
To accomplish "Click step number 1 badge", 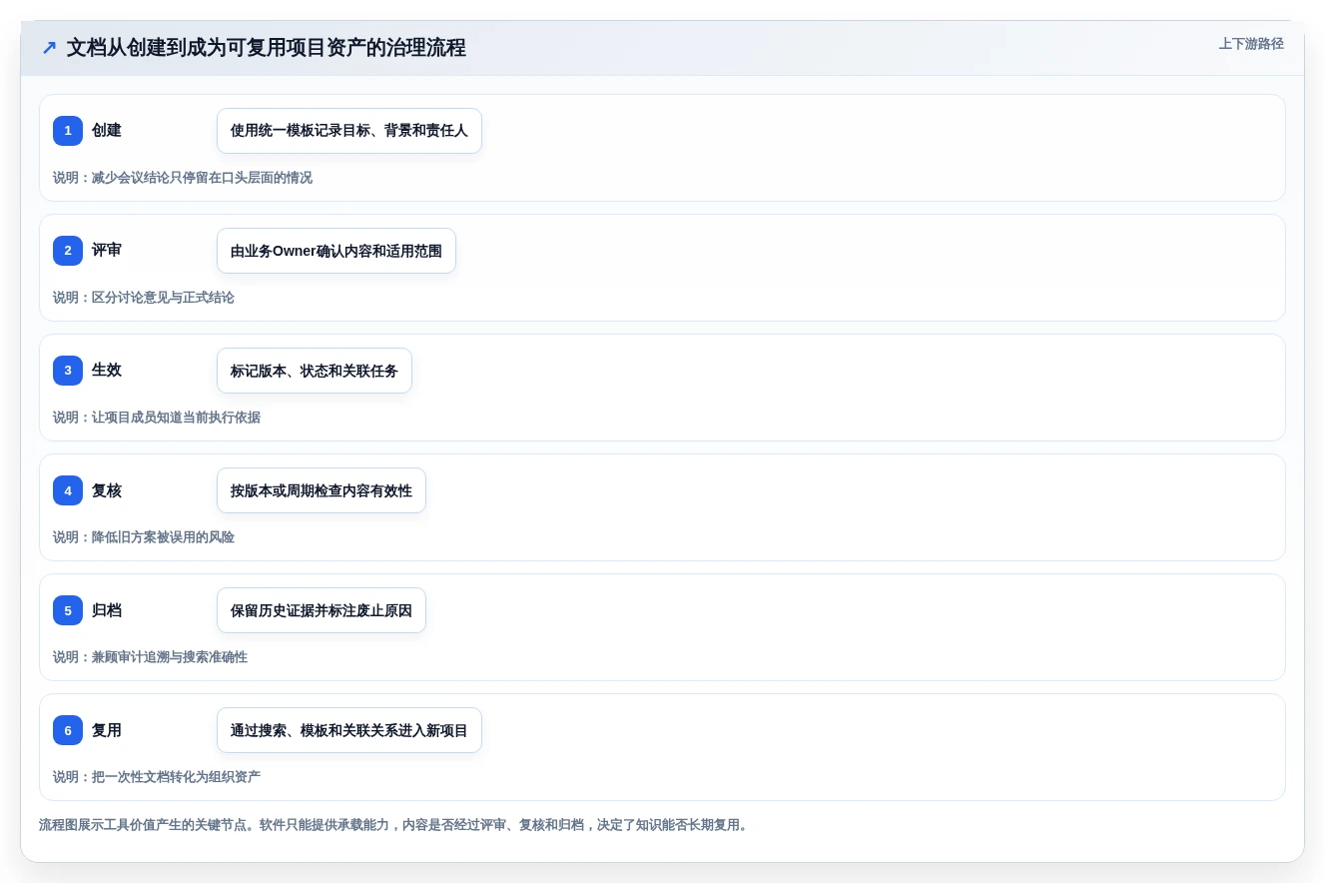I will click(68, 131).
